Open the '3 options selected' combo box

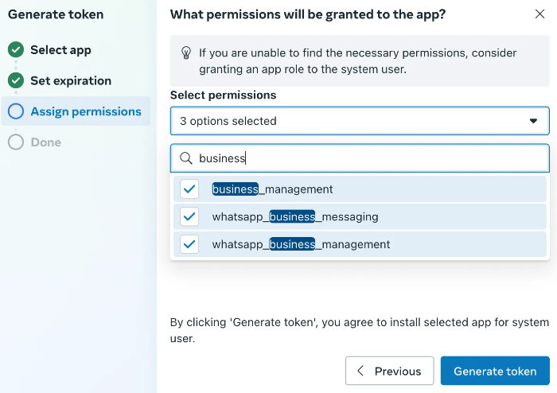tap(350, 121)
